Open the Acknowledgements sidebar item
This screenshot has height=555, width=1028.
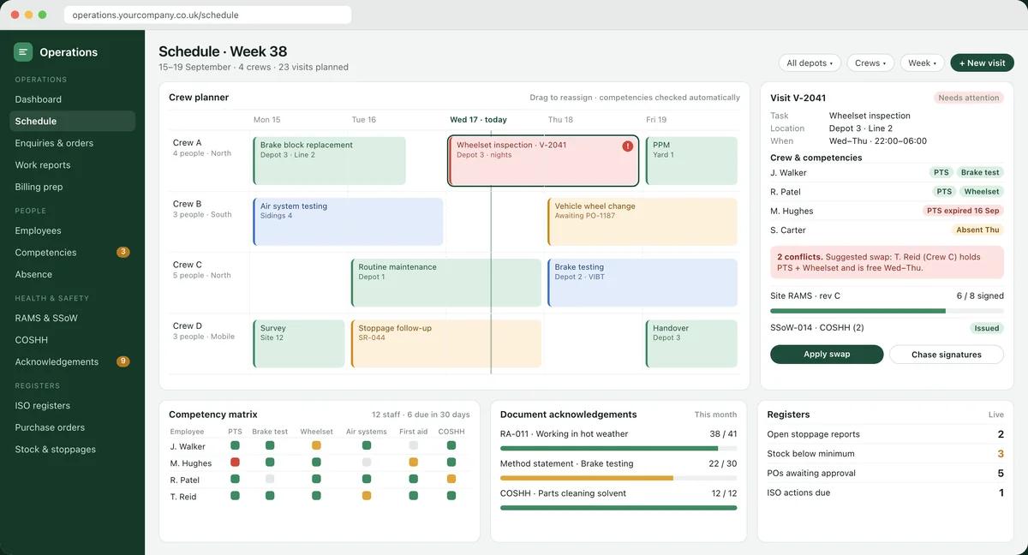coord(73,361)
